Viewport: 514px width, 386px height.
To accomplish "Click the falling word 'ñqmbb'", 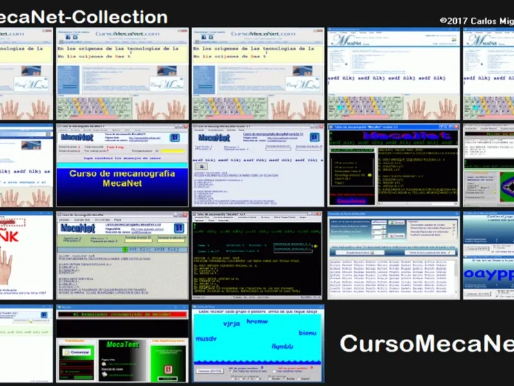I will [283, 346].
